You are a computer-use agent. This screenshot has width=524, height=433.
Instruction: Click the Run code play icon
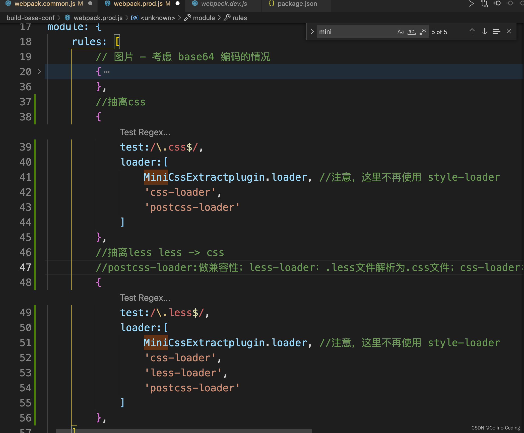coord(471,4)
